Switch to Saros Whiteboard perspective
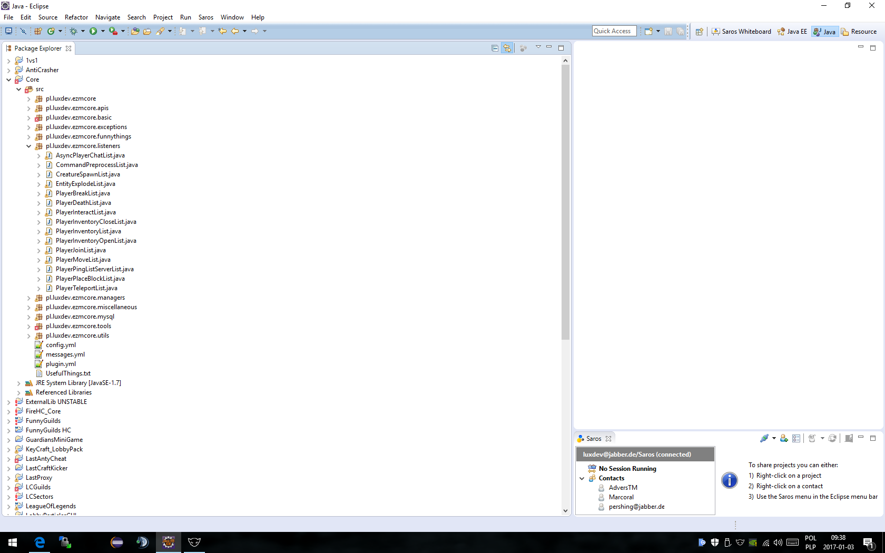The width and height of the screenshot is (885, 553). (x=742, y=32)
